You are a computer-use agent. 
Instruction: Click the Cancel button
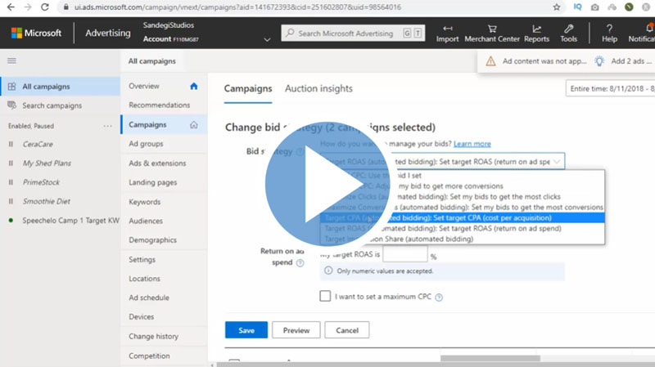pyautogui.click(x=346, y=330)
